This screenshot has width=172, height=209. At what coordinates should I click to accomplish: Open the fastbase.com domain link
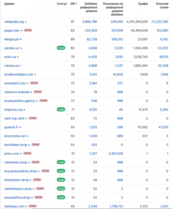pyautogui.click(x=14, y=207)
